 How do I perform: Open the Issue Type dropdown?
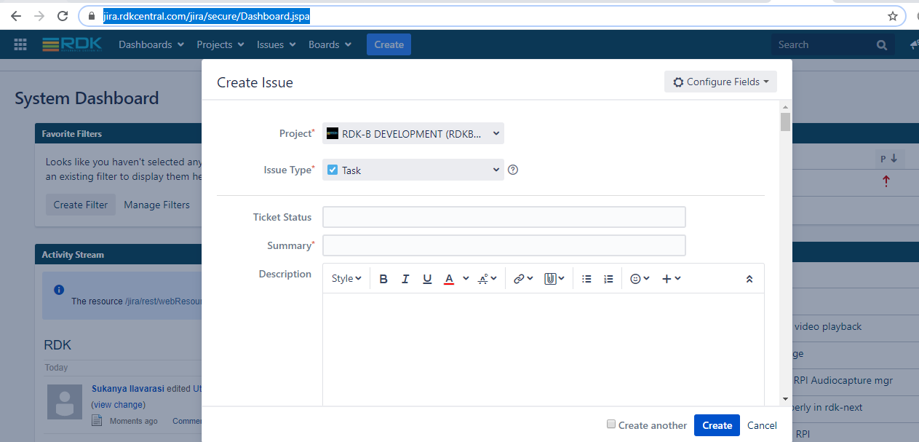click(413, 170)
